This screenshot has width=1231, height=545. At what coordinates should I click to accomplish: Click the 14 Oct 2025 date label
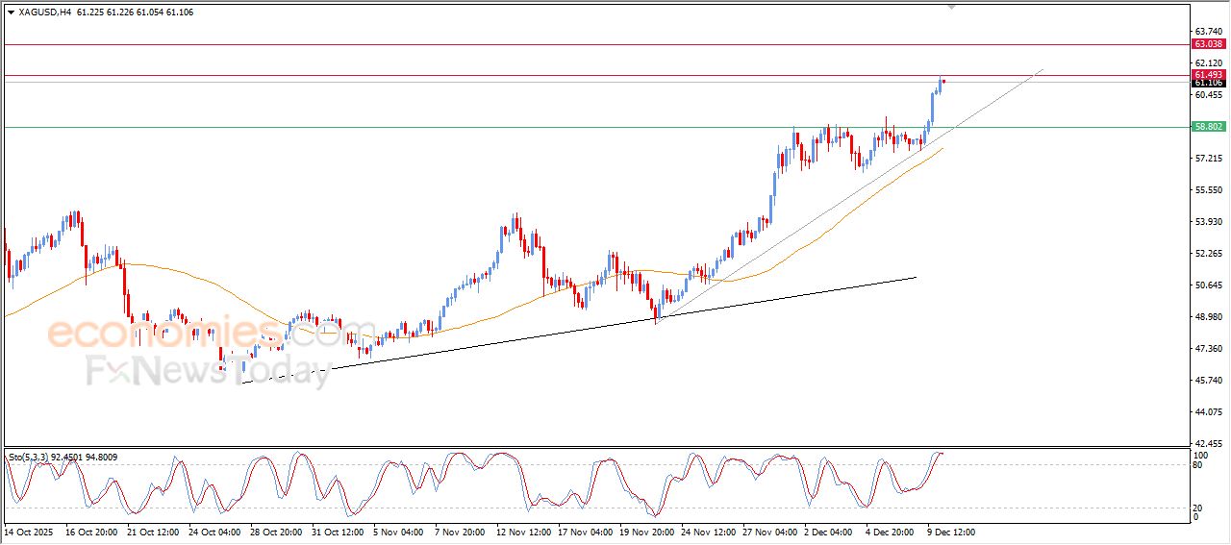(28, 531)
